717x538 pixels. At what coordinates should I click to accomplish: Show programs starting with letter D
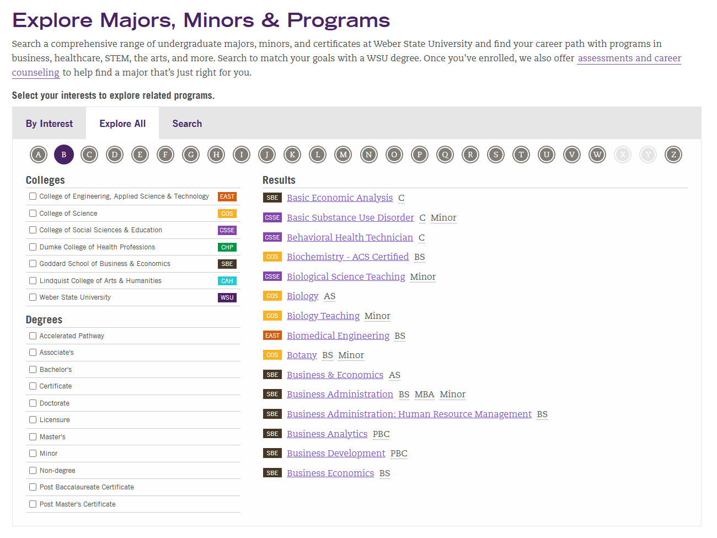115,155
